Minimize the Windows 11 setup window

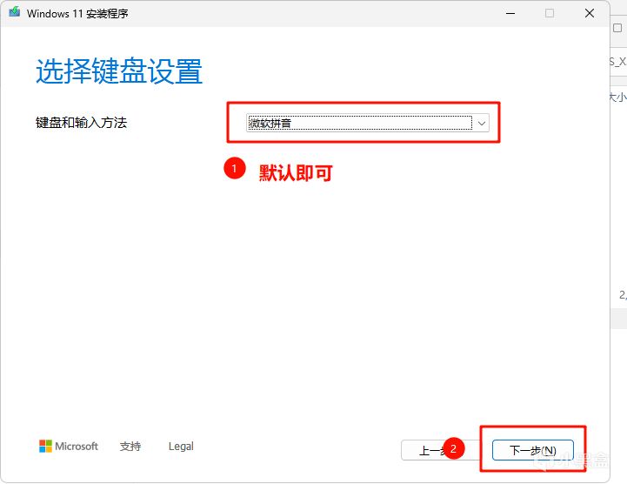(x=510, y=13)
